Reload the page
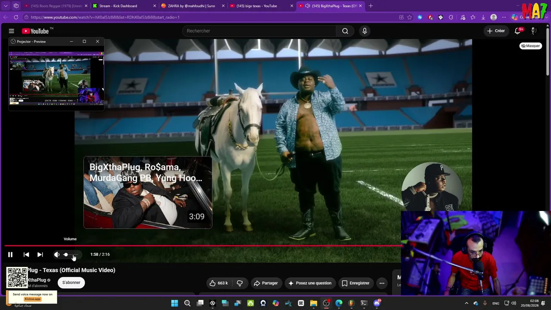Viewport: 551px width, 310px height. (x=16, y=17)
